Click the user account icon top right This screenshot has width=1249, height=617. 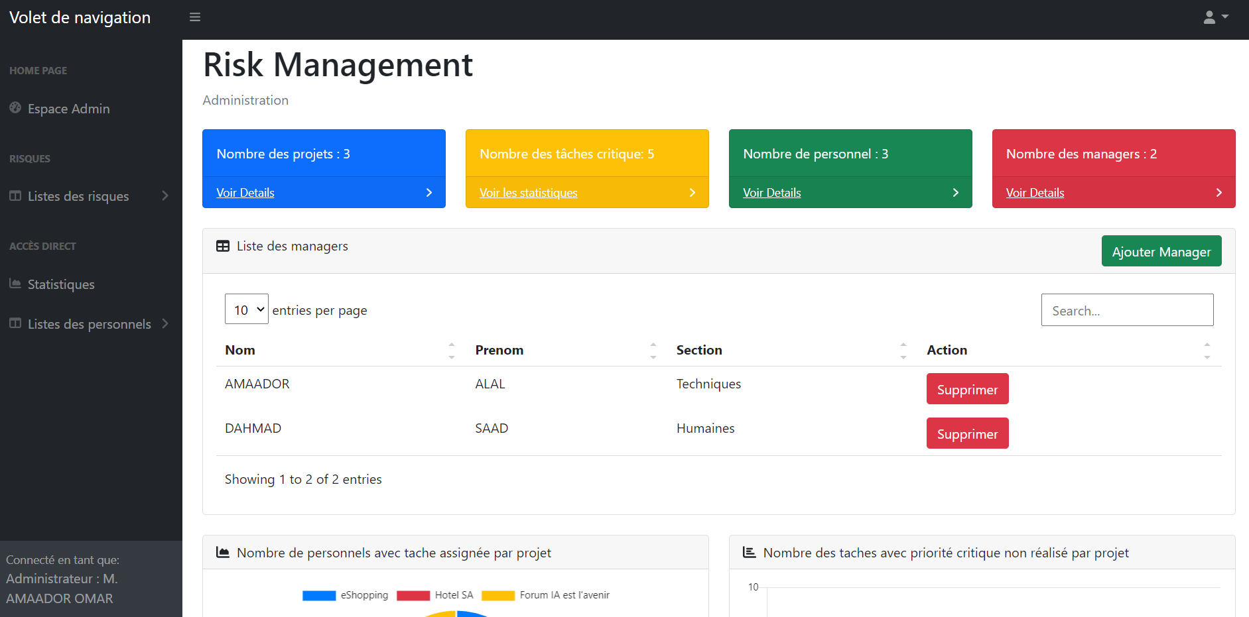pyautogui.click(x=1209, y=17)
